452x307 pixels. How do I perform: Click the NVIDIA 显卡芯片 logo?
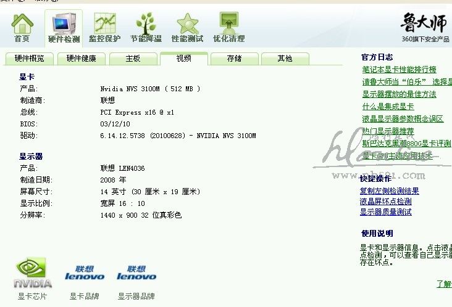(33, 272)
